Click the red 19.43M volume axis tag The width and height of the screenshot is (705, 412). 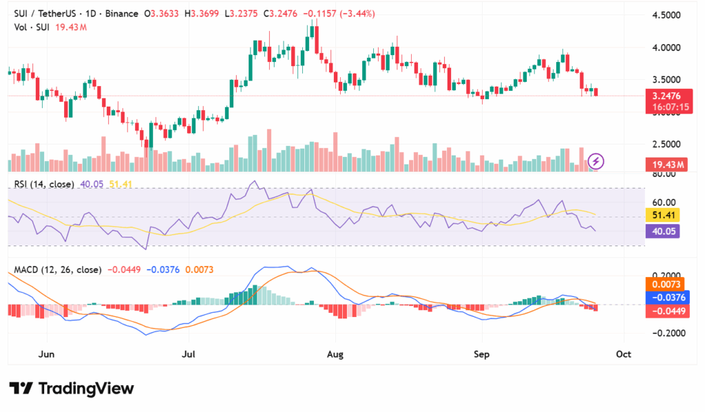668,165
